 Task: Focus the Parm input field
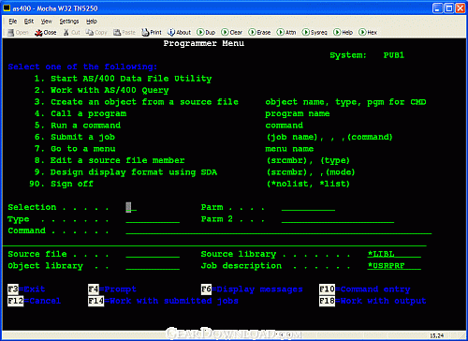(308, 207)
